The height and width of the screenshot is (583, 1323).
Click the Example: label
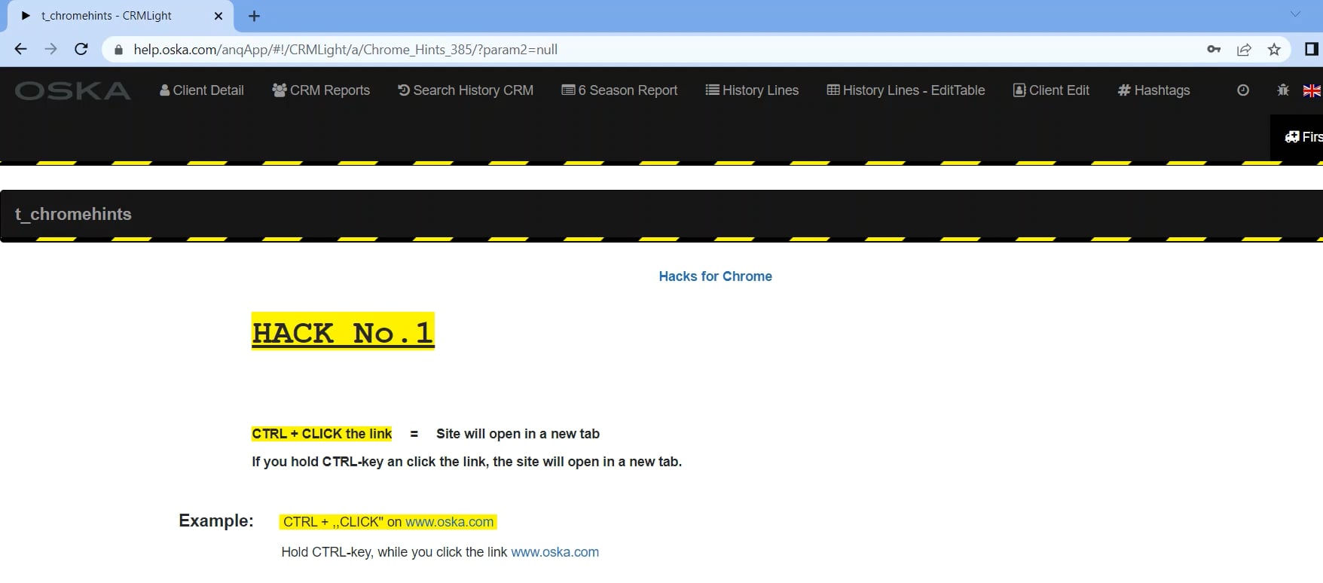[216, 520]
